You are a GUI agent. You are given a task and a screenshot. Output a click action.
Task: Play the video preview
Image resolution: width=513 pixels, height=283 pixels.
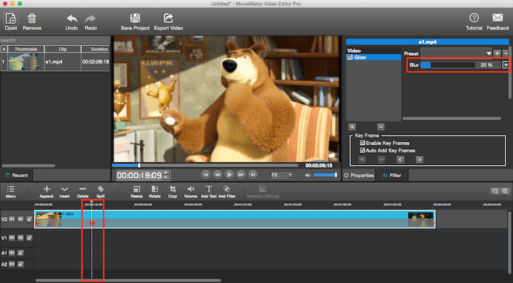229,175
